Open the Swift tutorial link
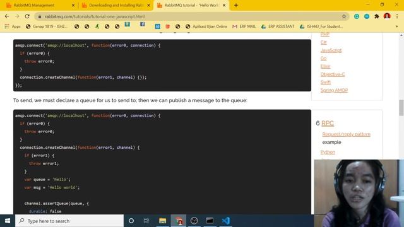The height and width of the screenshot is (227, 404). click(x=326, y=82)
